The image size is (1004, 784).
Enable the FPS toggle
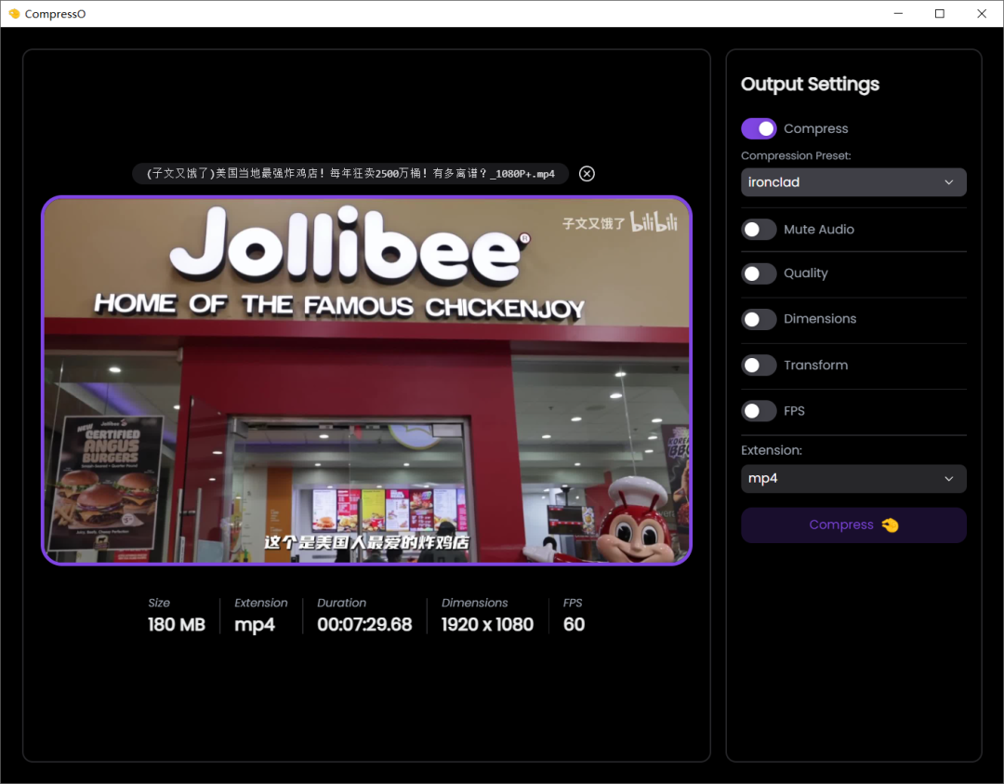(759, 411)
